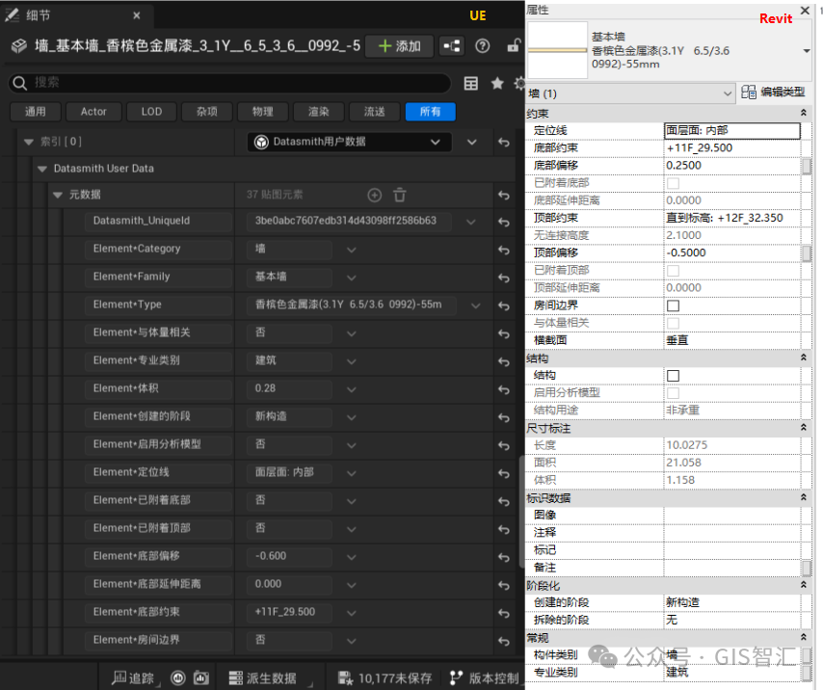Collapse the 阶段化 section in Revit
Viewport: 823px width, 690px height.
[x=803, y=585]
